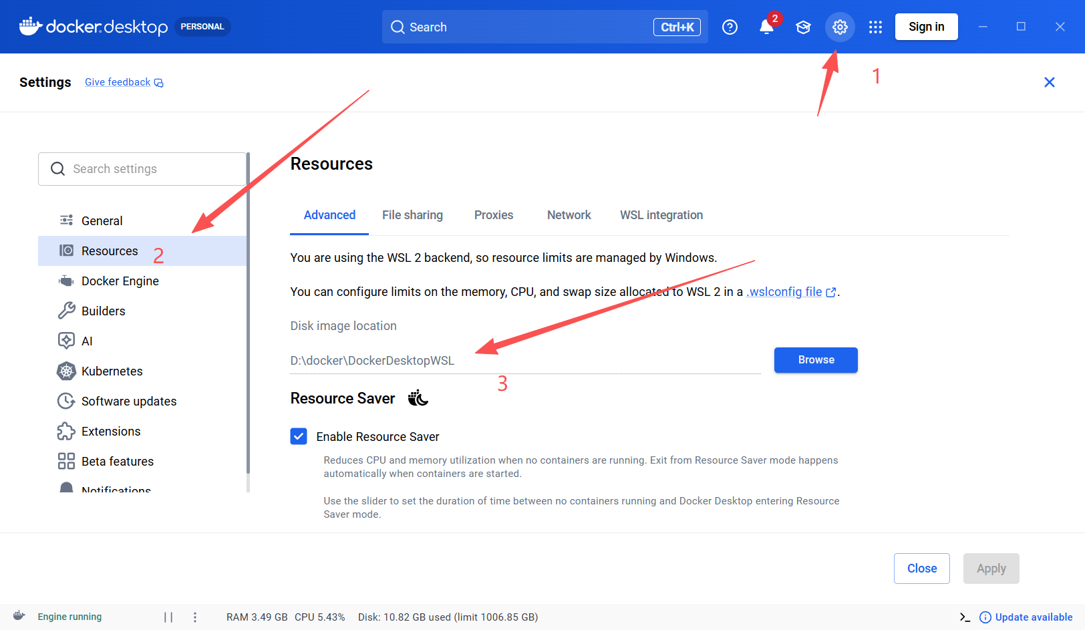This screenshot has width=1085, height=630.
Task: Open Docker Engine settings
Action: (x=142, y=281)
